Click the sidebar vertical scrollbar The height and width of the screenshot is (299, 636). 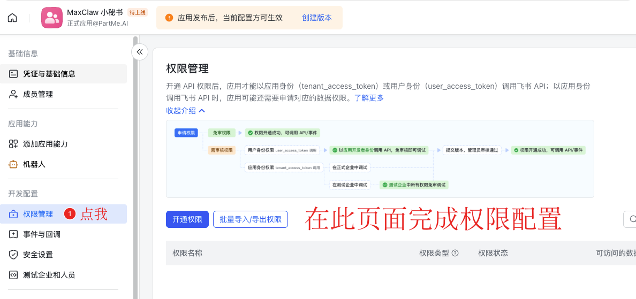[x=135, y=160]
